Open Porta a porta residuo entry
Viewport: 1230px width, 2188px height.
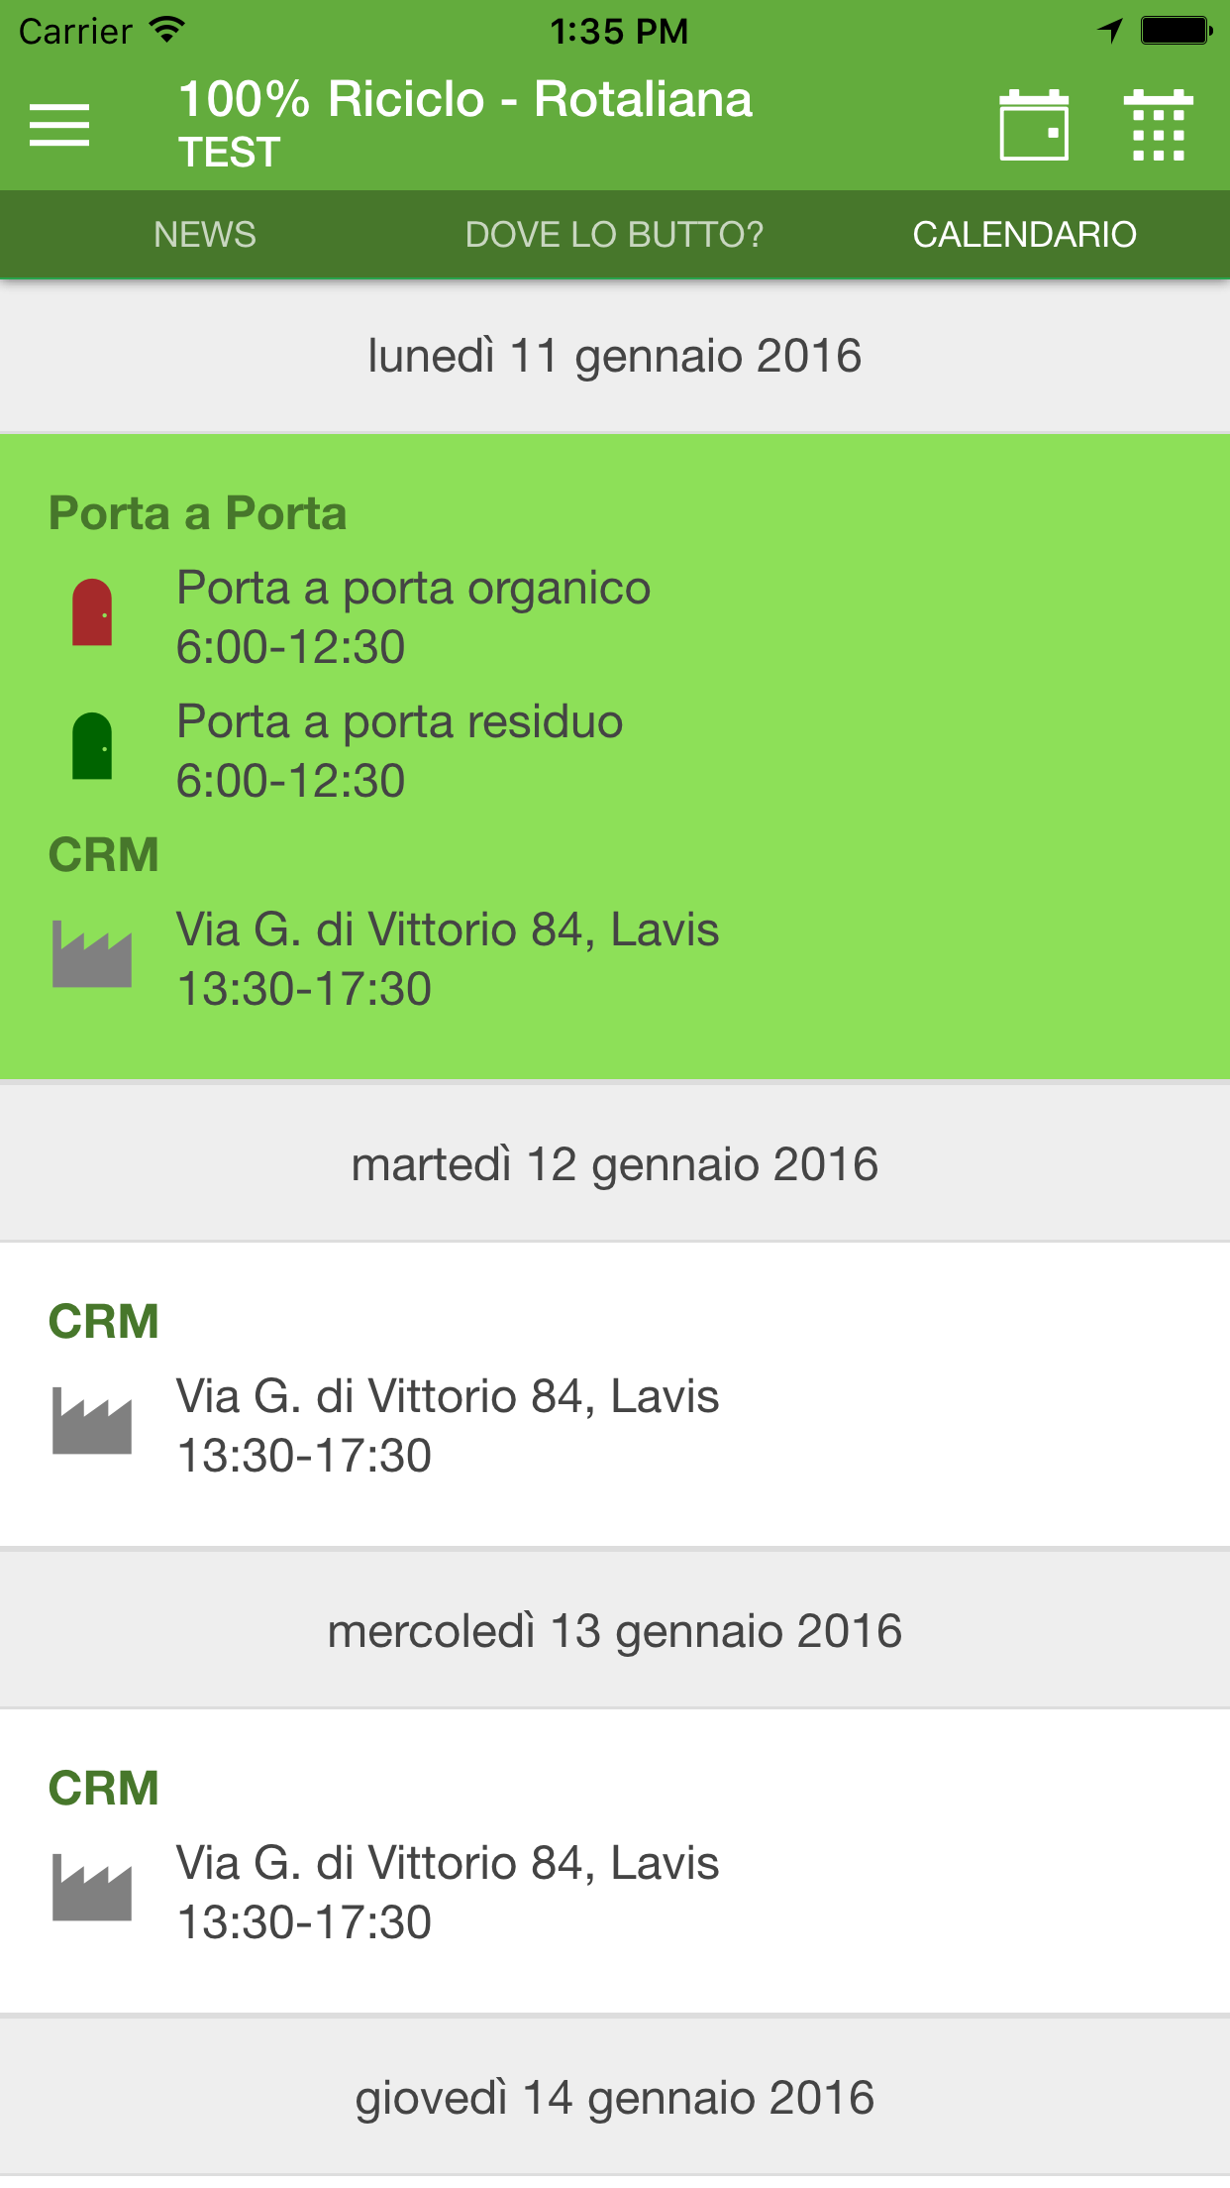point(615,751)
